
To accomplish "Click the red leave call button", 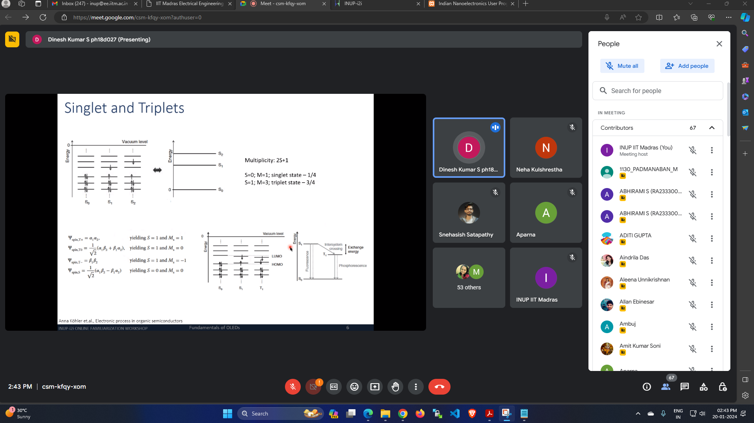I will pyautogui.click(x=439, y=387).
